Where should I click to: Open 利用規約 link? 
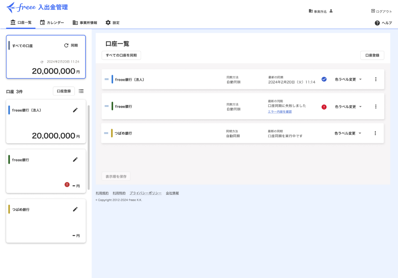[x=102, y=193]
